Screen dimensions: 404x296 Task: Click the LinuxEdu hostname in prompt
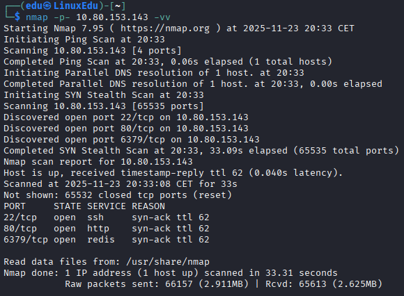(x=76, y=6)
